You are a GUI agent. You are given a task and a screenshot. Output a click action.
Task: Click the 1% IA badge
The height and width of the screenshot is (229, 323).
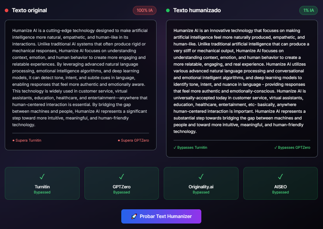click(x=308, y=10)
